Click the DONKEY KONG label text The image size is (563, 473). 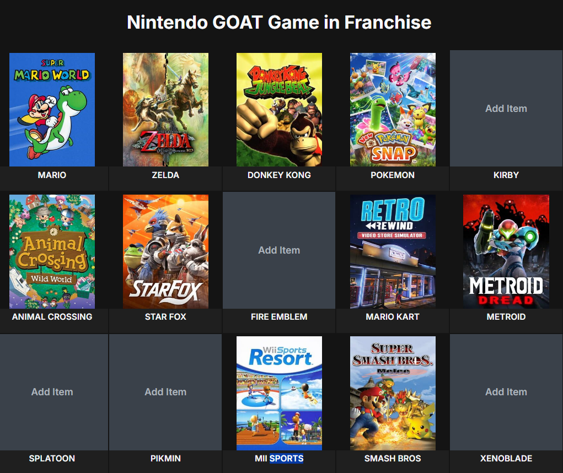coord(279,175)
